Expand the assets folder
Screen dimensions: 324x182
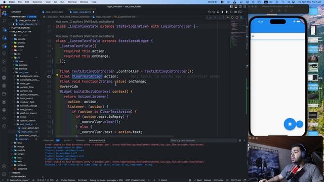coord(21,47)
